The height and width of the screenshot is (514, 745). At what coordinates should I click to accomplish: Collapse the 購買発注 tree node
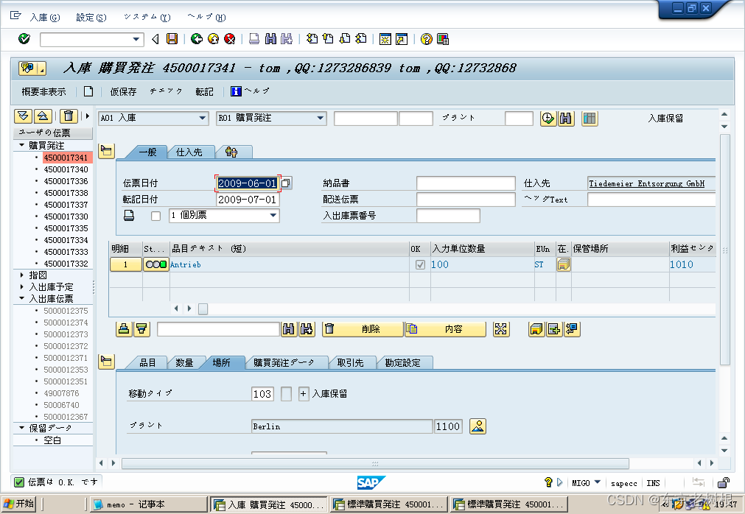coord(22,146)
